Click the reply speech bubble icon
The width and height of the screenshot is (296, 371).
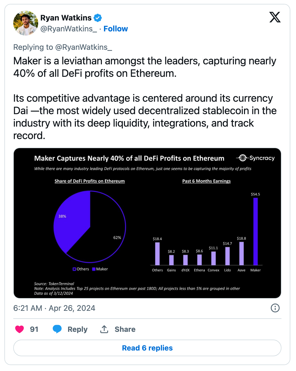tap(57, 329)
